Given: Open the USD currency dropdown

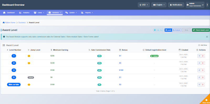Looking at the screenshot, I should tap(144, 5).
